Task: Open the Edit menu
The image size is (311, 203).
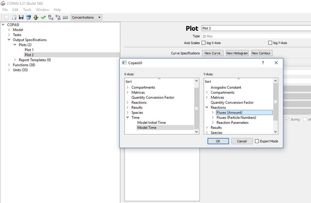Action: 15,10
